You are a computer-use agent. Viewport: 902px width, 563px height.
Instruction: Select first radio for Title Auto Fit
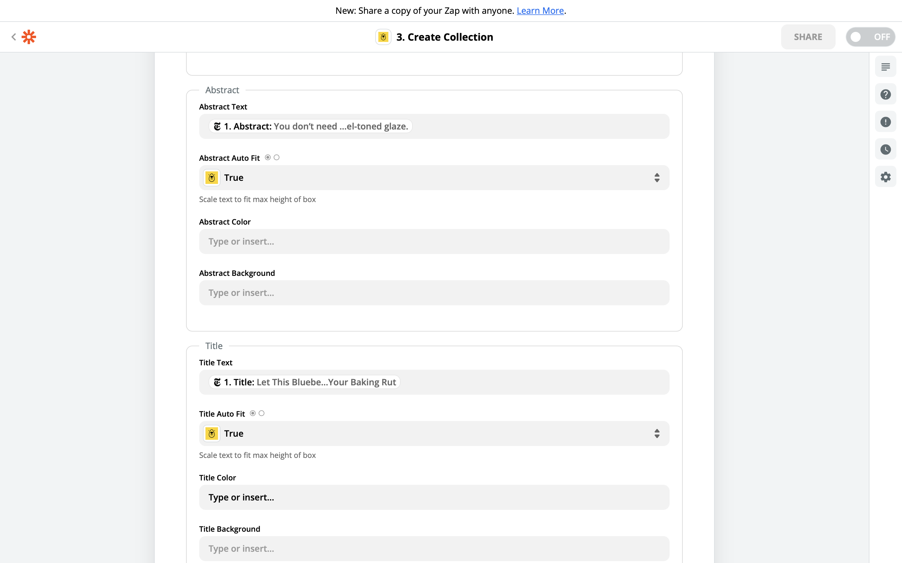point(253,413)
